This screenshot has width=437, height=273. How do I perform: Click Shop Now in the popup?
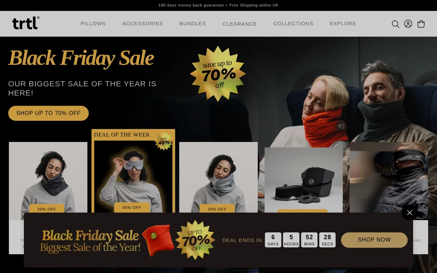point(374,240)
